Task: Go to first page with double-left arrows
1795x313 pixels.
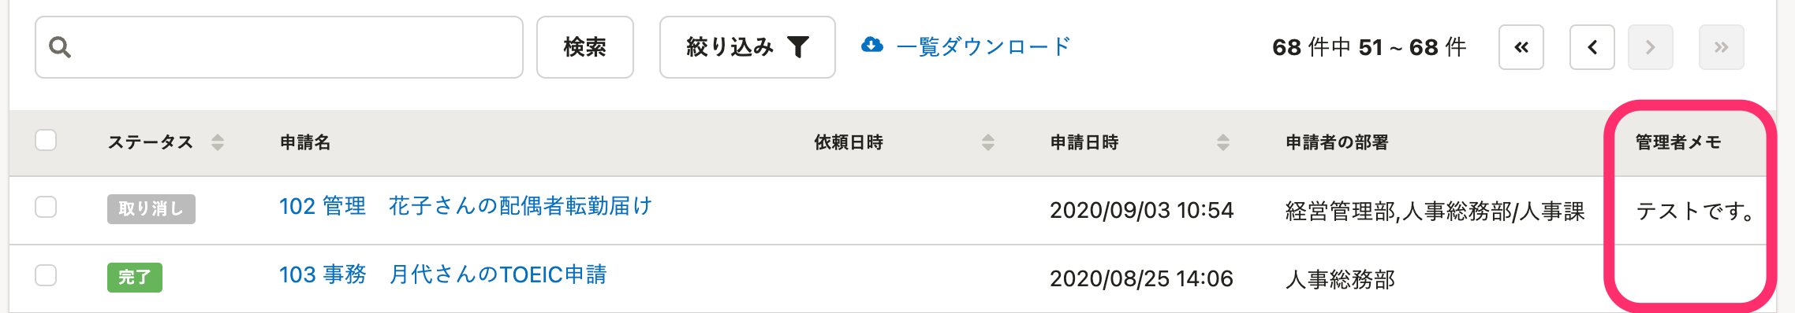Action: [1521, 47]
